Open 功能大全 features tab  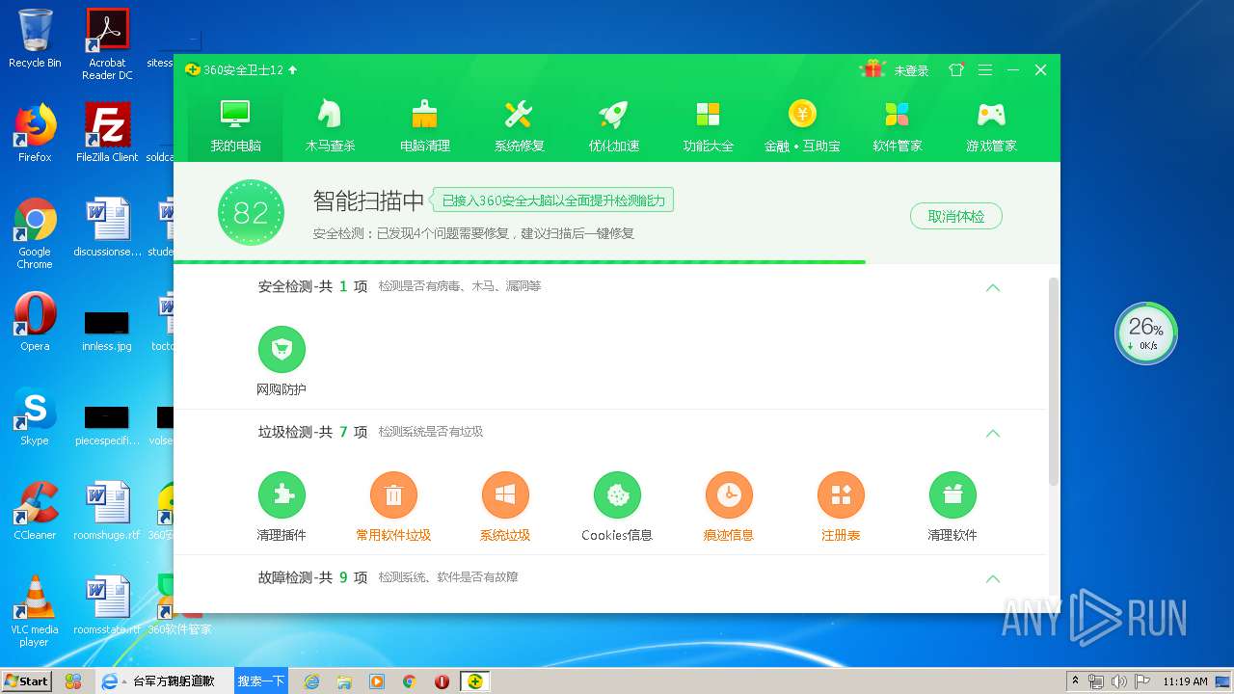tap(708, 125)
